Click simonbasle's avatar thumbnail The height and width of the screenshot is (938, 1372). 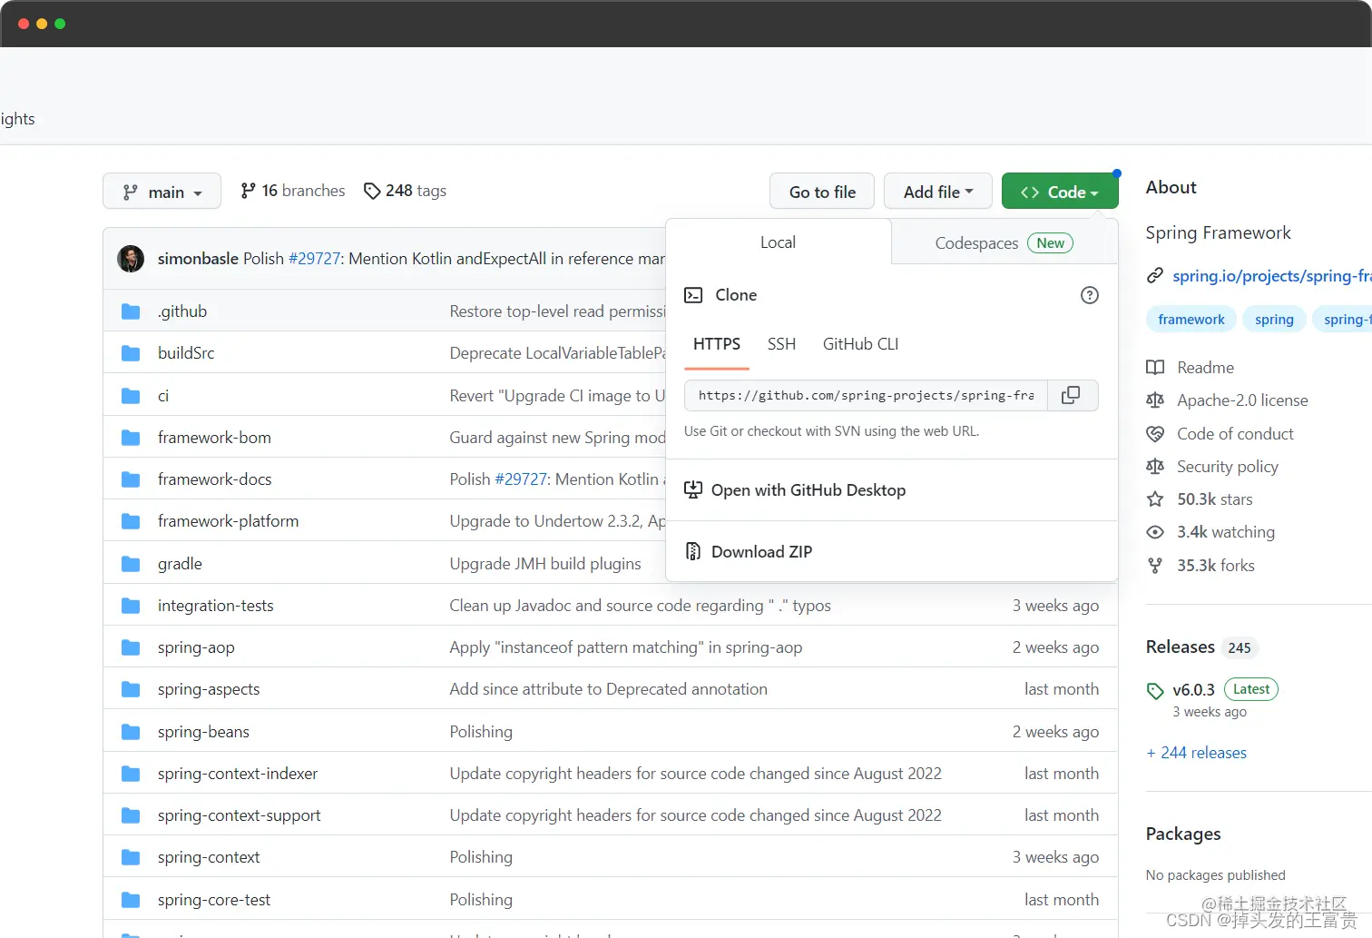(x=131, y=259)
